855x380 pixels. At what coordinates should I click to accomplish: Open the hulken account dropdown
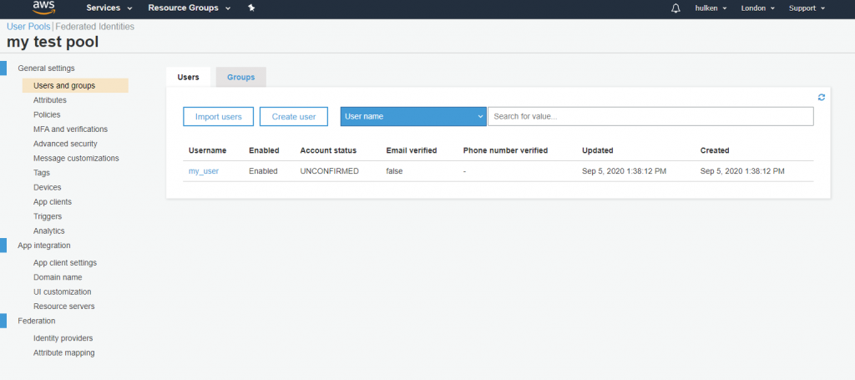(711, 8)
